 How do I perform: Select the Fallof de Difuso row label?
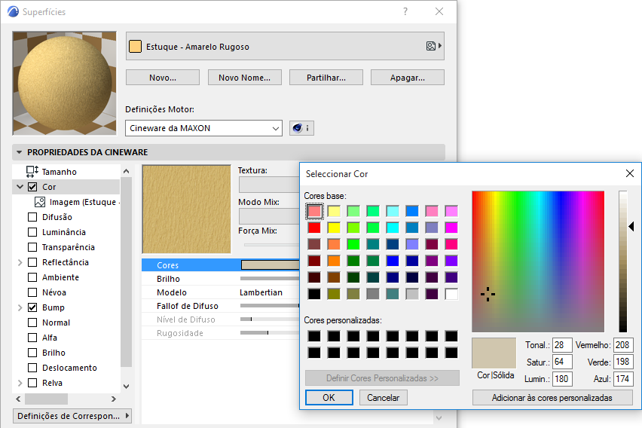click(187, 306)
